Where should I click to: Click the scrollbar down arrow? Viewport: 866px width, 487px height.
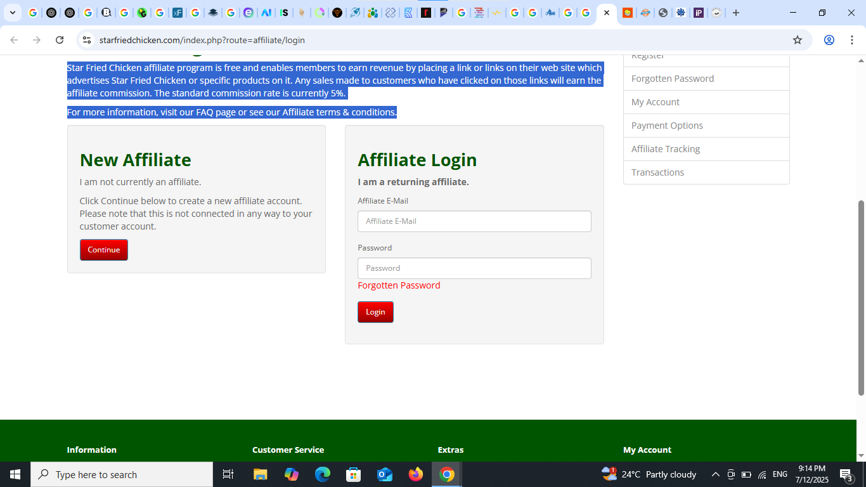click(x=861, y=456)
